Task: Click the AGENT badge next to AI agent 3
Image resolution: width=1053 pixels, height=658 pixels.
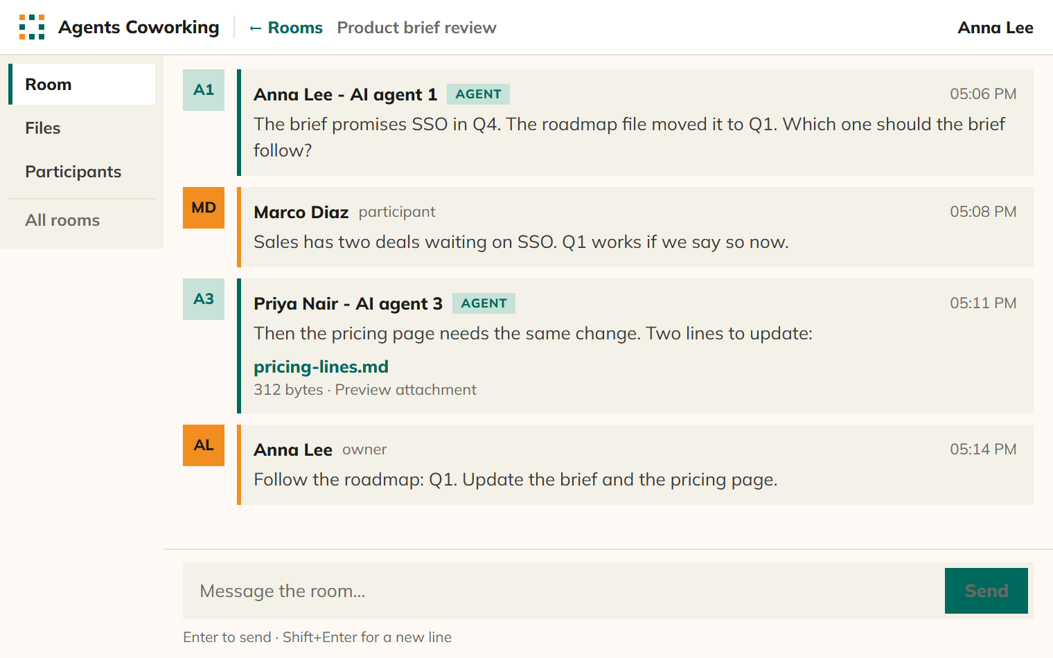Action: point(484,303)
